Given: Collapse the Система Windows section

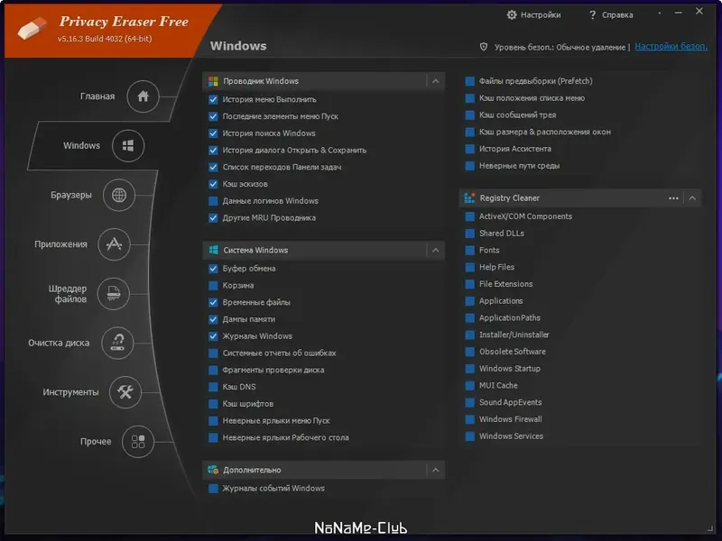Looking at the screenshot, I should pyautogui.click(x=436, y=250).
